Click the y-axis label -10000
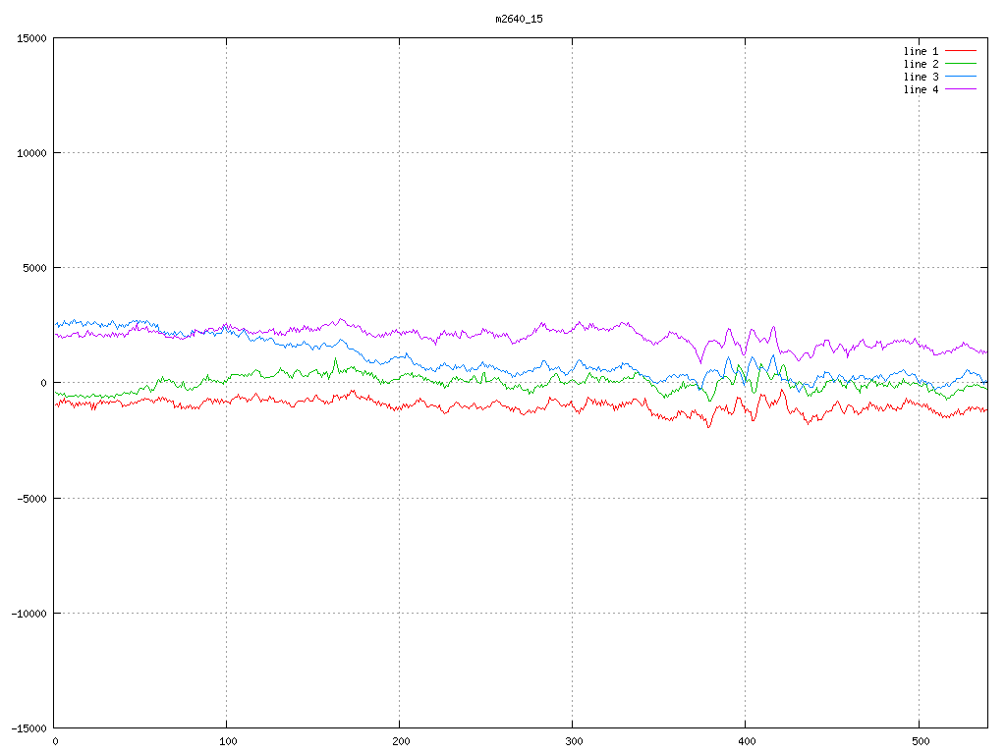Viewport: 1006px width, 754px height. (x=28, y=614)
